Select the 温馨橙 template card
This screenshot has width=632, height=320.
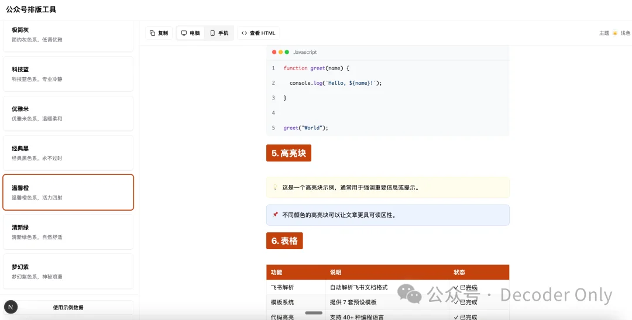click(68, 192)
